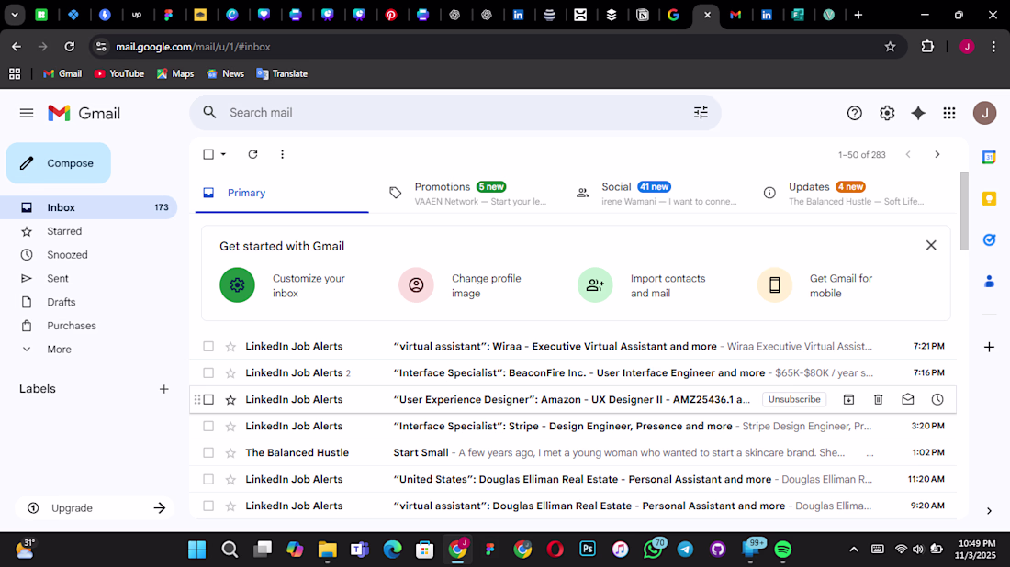Switch to the Updates tab

click(843, 193)
